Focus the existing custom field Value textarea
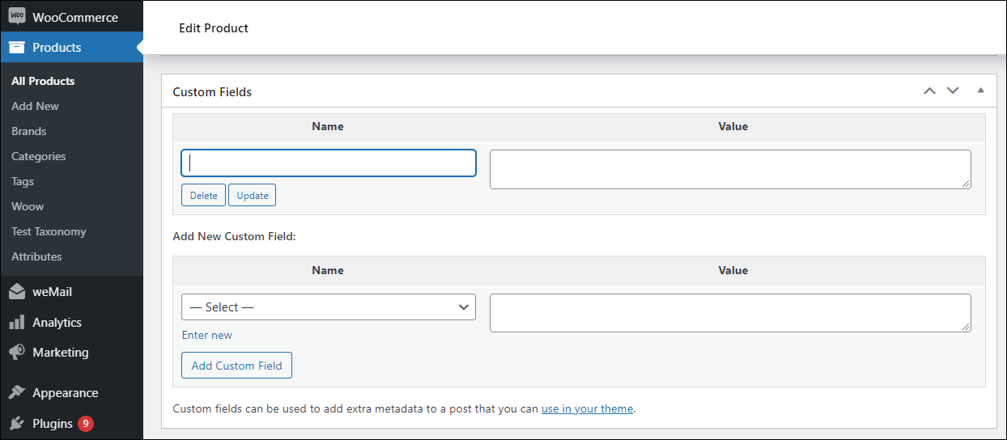This screenshot has width=1007, height=440. (729, 170)
